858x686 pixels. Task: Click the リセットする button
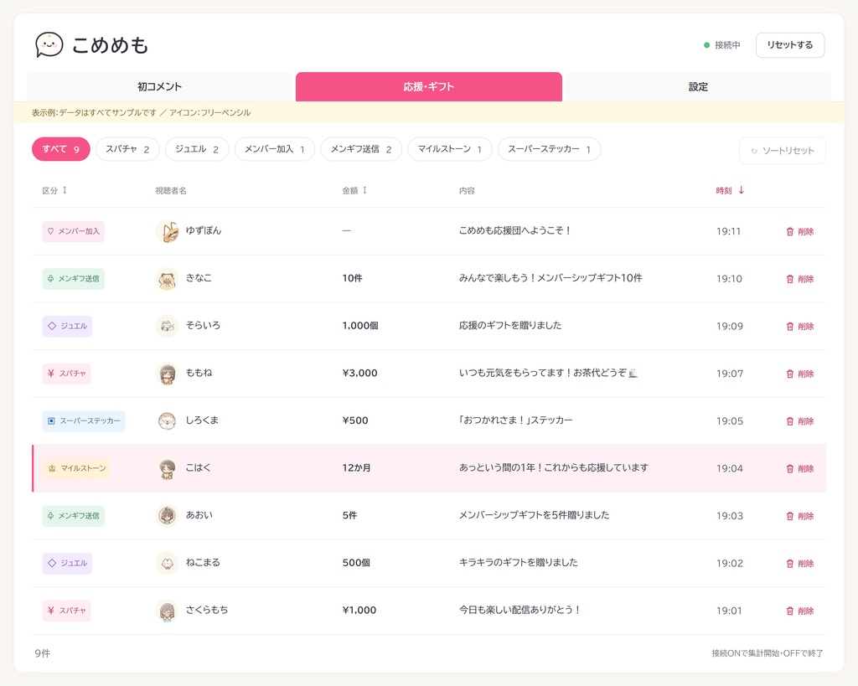coord(790,45)
